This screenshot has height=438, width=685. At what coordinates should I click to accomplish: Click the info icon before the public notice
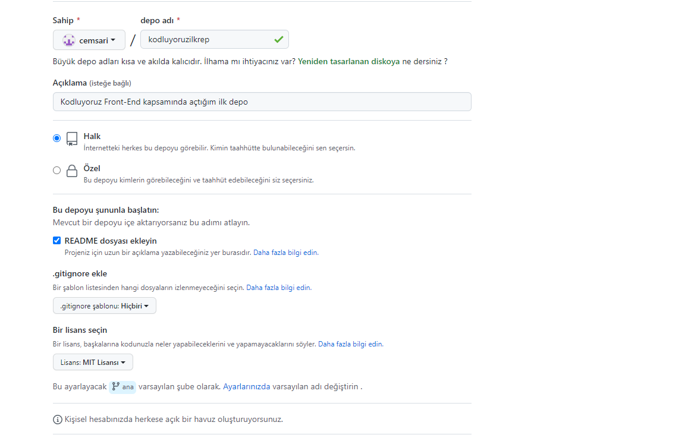pyautogui.click(x=56, y=419)
